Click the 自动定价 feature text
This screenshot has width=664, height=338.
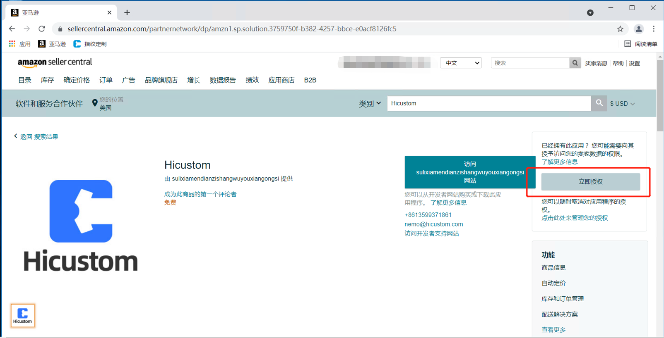[x=553, y=283]
